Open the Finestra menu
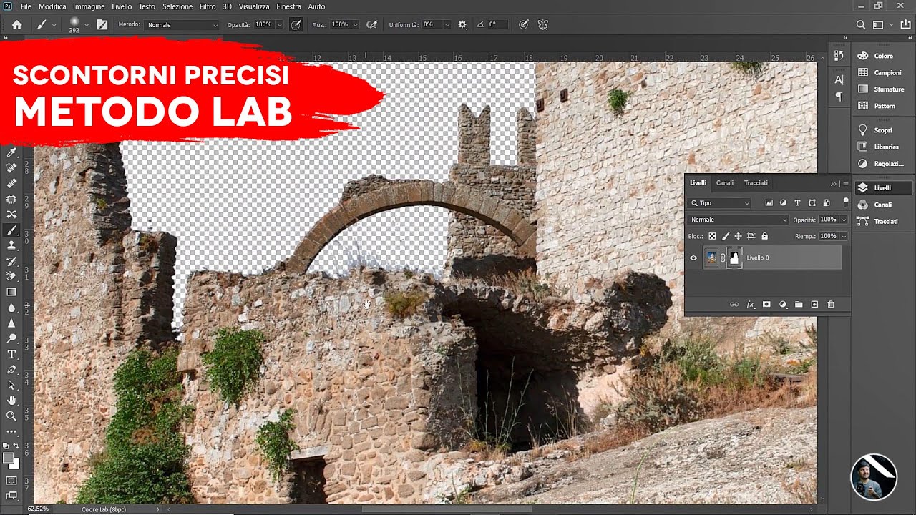Screen dimensions: 916x515 (288, 6)
